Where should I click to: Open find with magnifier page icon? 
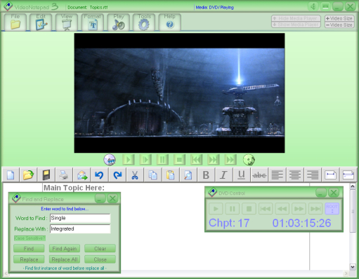pyautogui.click(x=188, y=175)
